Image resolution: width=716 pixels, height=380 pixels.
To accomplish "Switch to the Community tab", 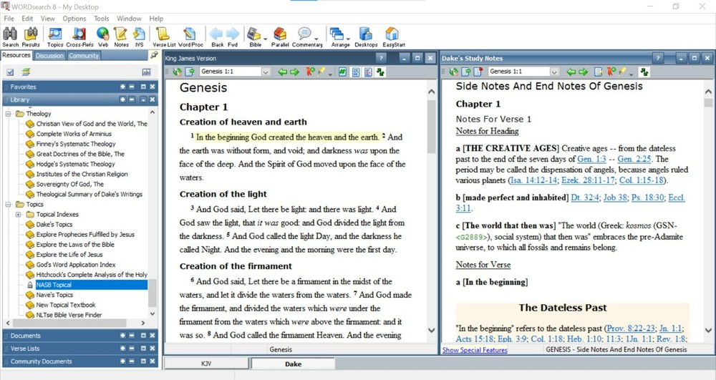I will coord(84,56).
